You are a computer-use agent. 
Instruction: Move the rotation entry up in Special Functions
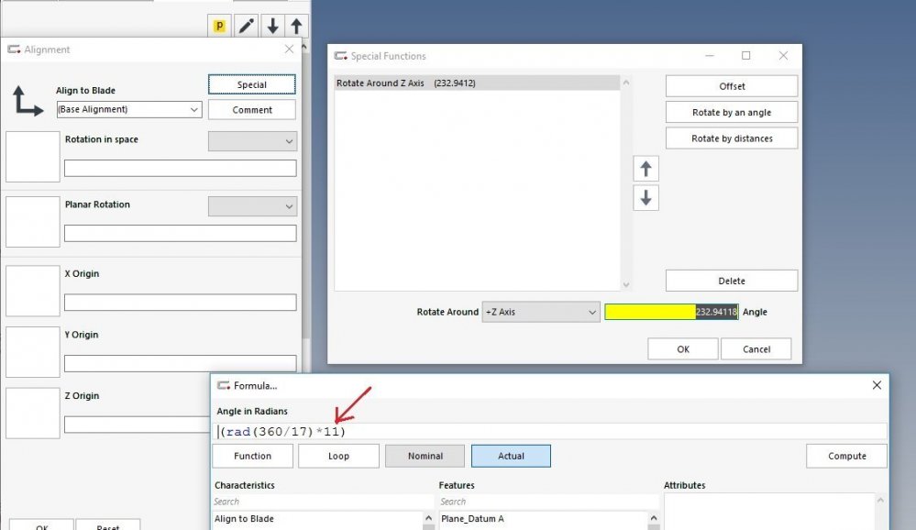pos(646,169)
